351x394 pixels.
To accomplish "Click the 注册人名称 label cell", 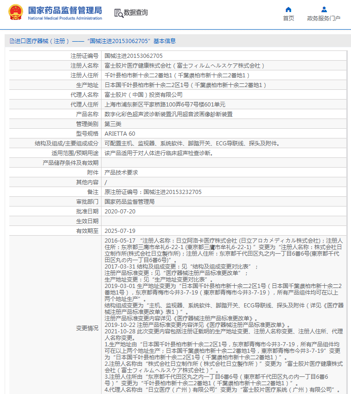I will click(x=84, y=66).
